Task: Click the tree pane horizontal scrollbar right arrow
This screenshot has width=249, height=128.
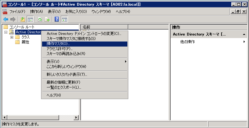Action: point(76,118)
